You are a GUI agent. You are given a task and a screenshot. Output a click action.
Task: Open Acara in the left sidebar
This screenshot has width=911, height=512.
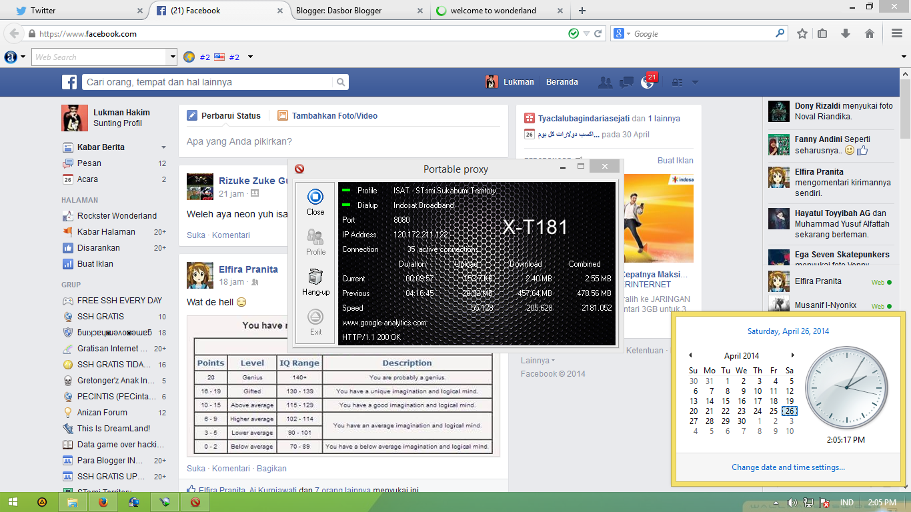click(x=87, y=179)
